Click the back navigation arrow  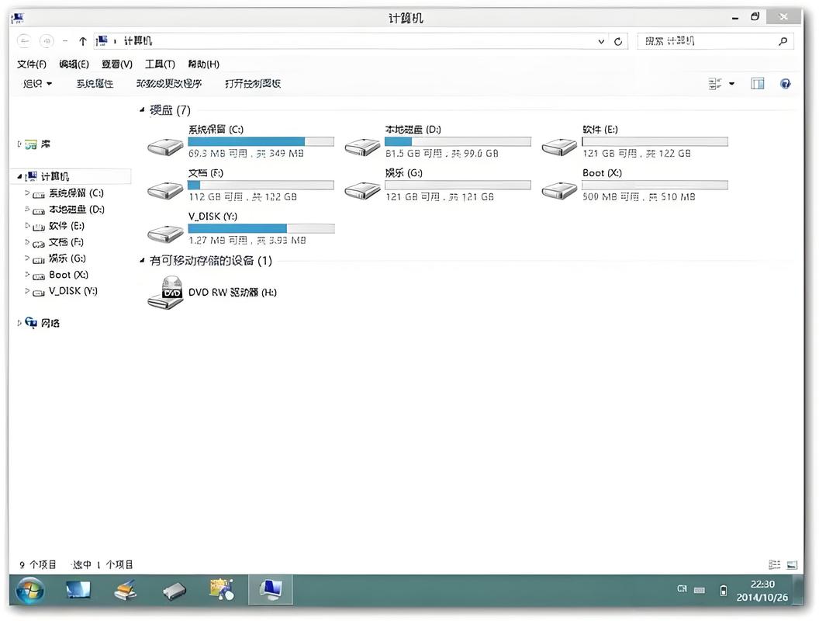23,40
